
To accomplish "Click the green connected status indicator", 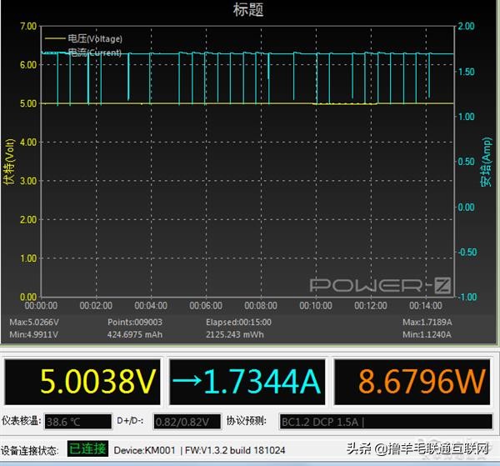I will 88,448.
